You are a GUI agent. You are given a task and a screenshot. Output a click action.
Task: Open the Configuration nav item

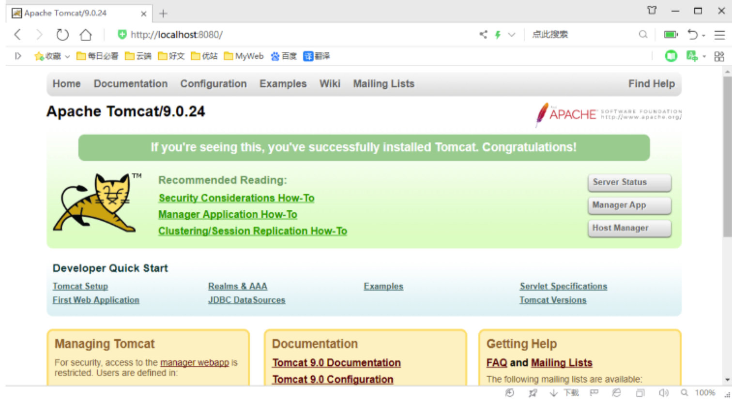click(213, 84)
